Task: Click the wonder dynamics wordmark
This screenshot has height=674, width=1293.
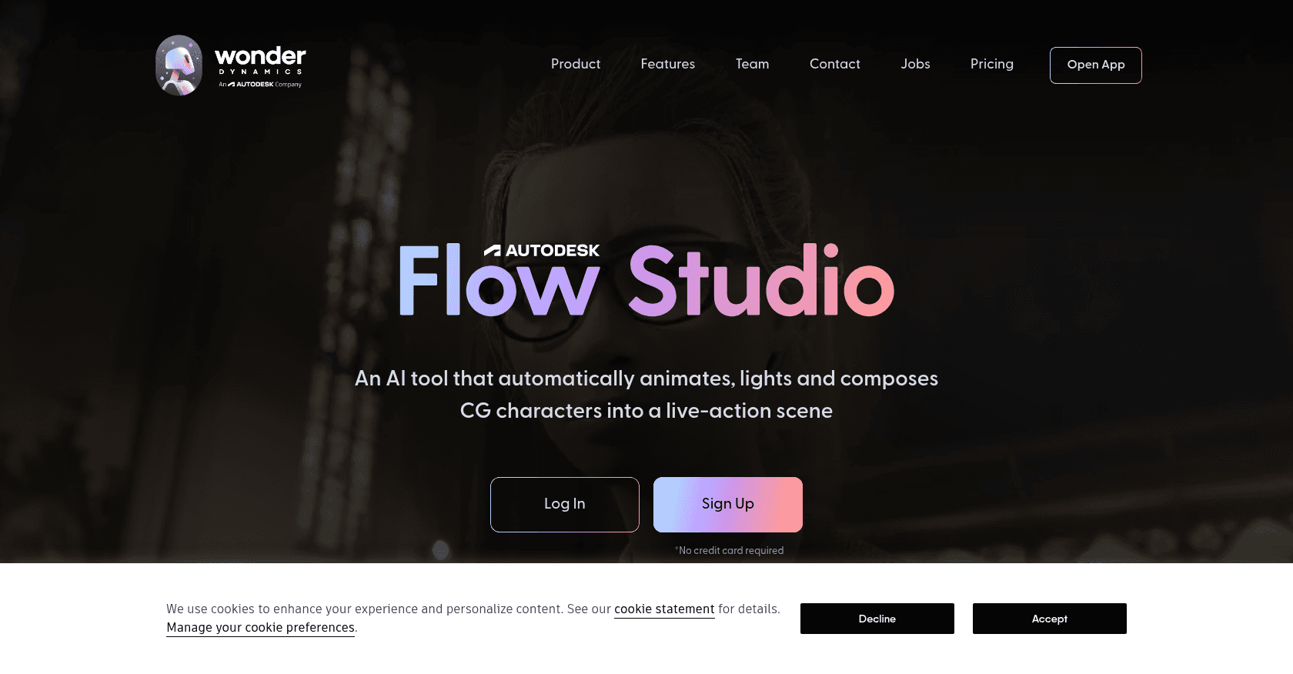Action: coord(260,60)
